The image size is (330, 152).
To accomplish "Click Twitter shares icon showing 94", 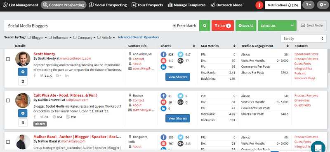I will pyautogui.click(x=180, y=137).
